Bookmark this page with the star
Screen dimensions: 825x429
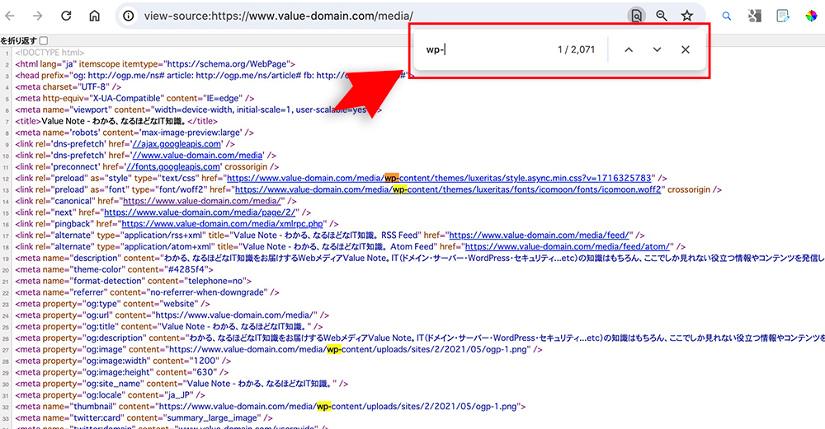point(687,16)
